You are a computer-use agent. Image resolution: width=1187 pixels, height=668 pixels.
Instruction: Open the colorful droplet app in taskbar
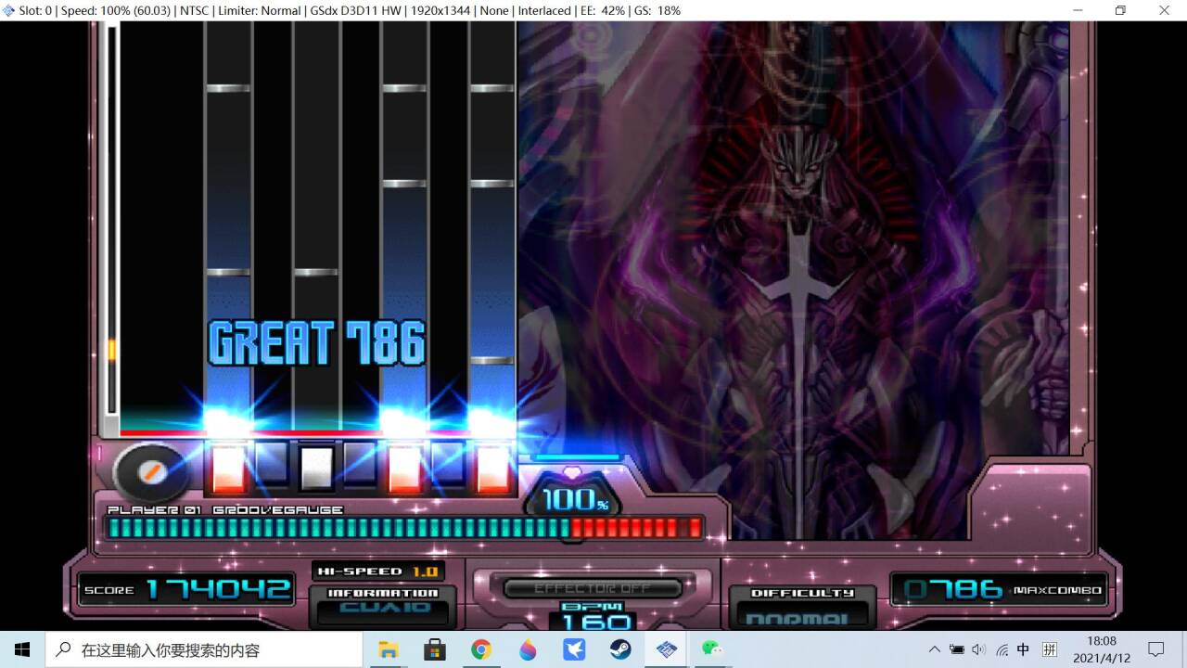[527, 649]
